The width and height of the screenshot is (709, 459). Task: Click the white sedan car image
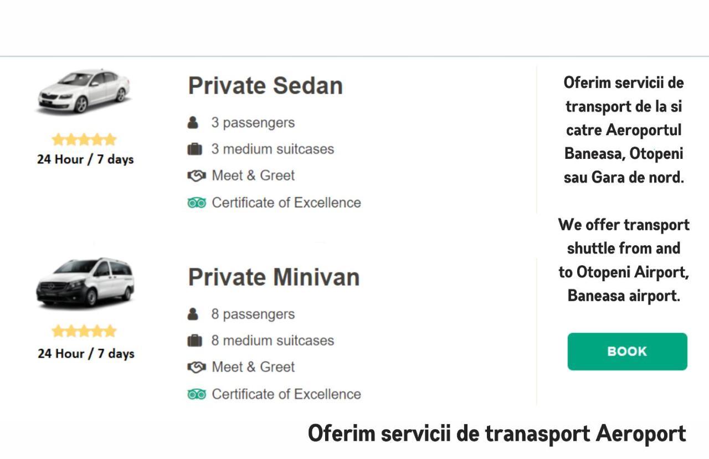[84, 91]
